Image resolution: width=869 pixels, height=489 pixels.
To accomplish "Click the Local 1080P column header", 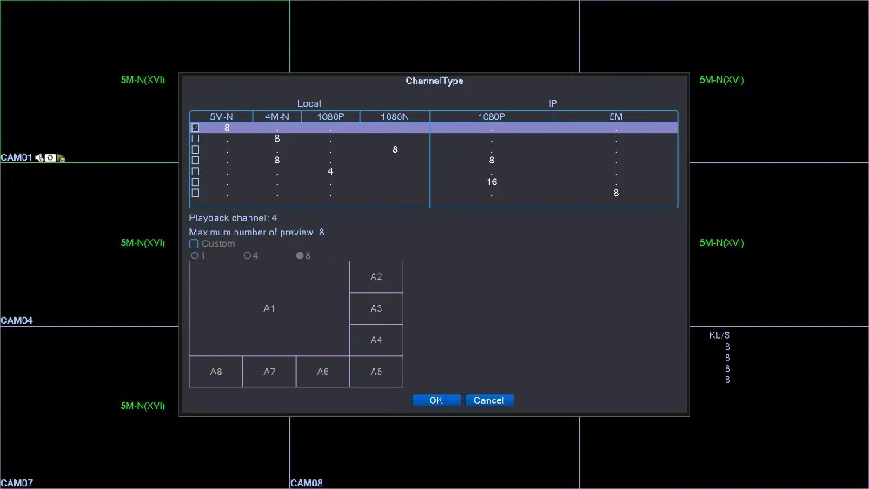I will (330, 116).
